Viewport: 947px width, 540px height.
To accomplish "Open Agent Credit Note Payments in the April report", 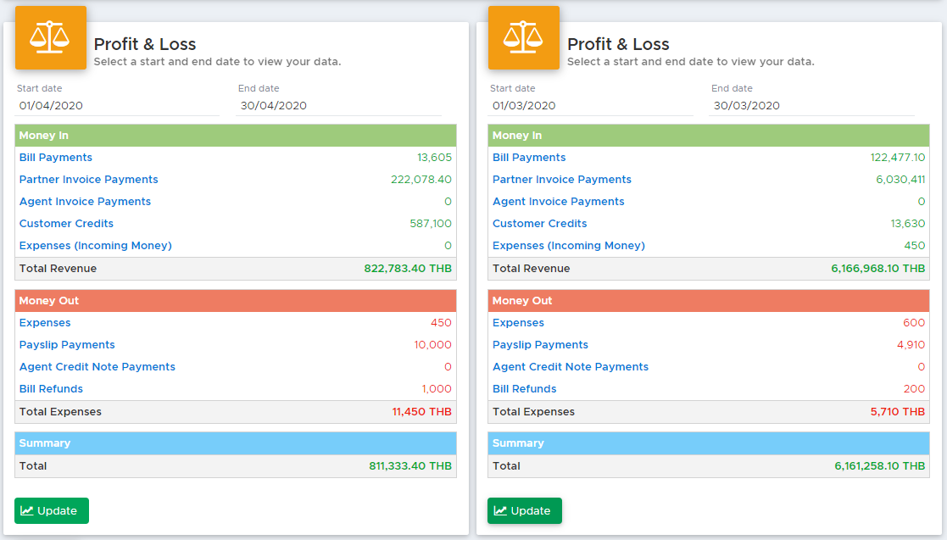I will point(97,367).
